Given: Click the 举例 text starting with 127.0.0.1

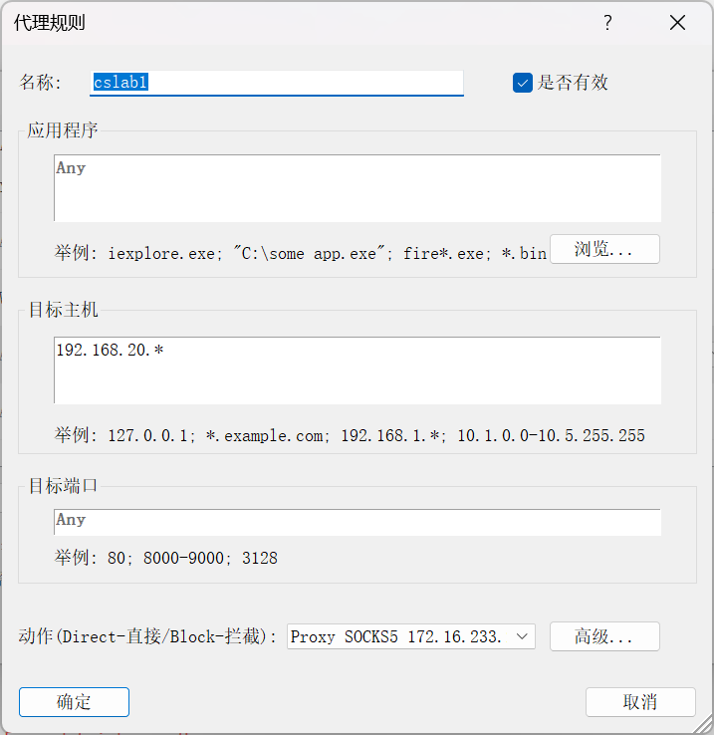Looking at the screenshot, I should 350,435.
